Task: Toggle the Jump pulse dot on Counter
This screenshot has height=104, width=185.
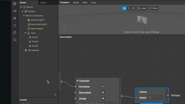Action: [x=103, y=98]
